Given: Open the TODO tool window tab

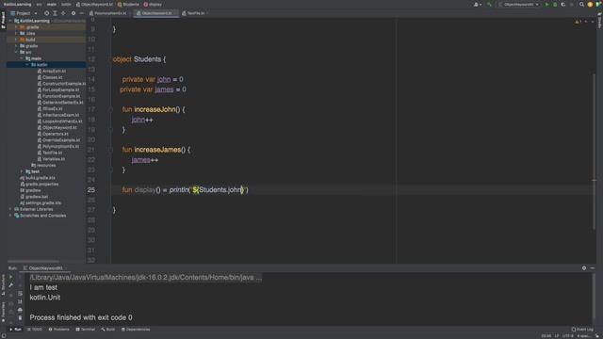Looking at the screenshot, I should pos(35,330).
